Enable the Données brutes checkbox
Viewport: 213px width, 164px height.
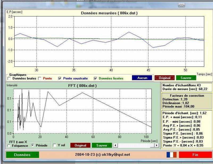[9, 78]
